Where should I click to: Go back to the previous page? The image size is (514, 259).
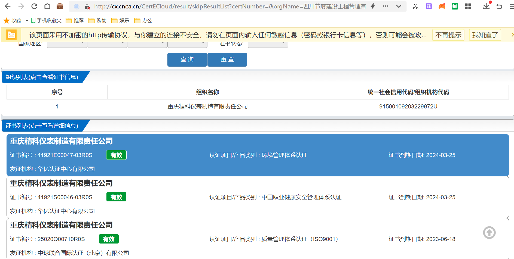click(x=8, y=6)
